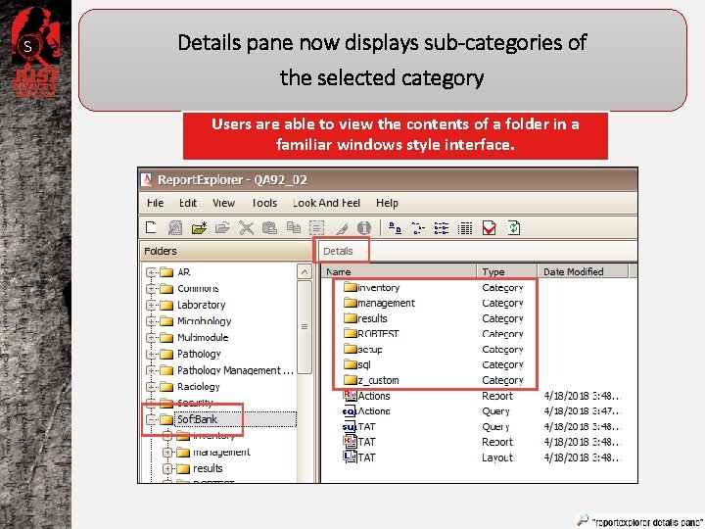Select the SoftBank folder in tree
This screenshot has height=529, width=705.
coord(197,419)
